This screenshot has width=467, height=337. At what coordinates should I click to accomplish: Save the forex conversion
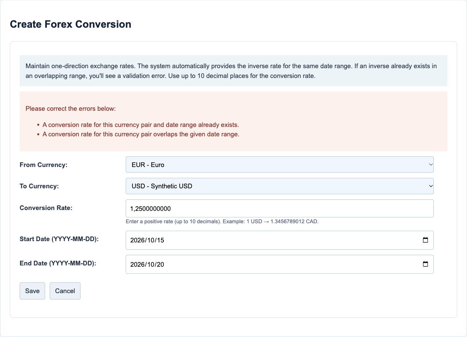[32, 291]
